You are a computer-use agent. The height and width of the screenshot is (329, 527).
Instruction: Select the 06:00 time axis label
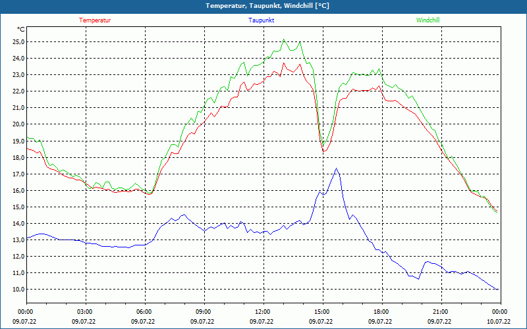pyautogui.click(x=144, y=312)
